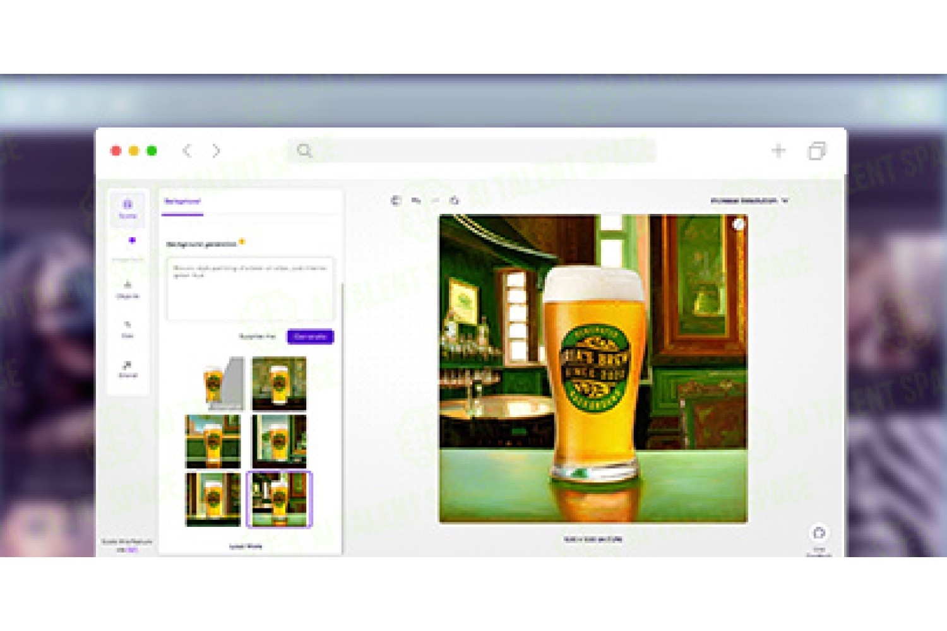Pick the top-right generated background thumbnail
The image size is (947, 631).
pos(279,384)
